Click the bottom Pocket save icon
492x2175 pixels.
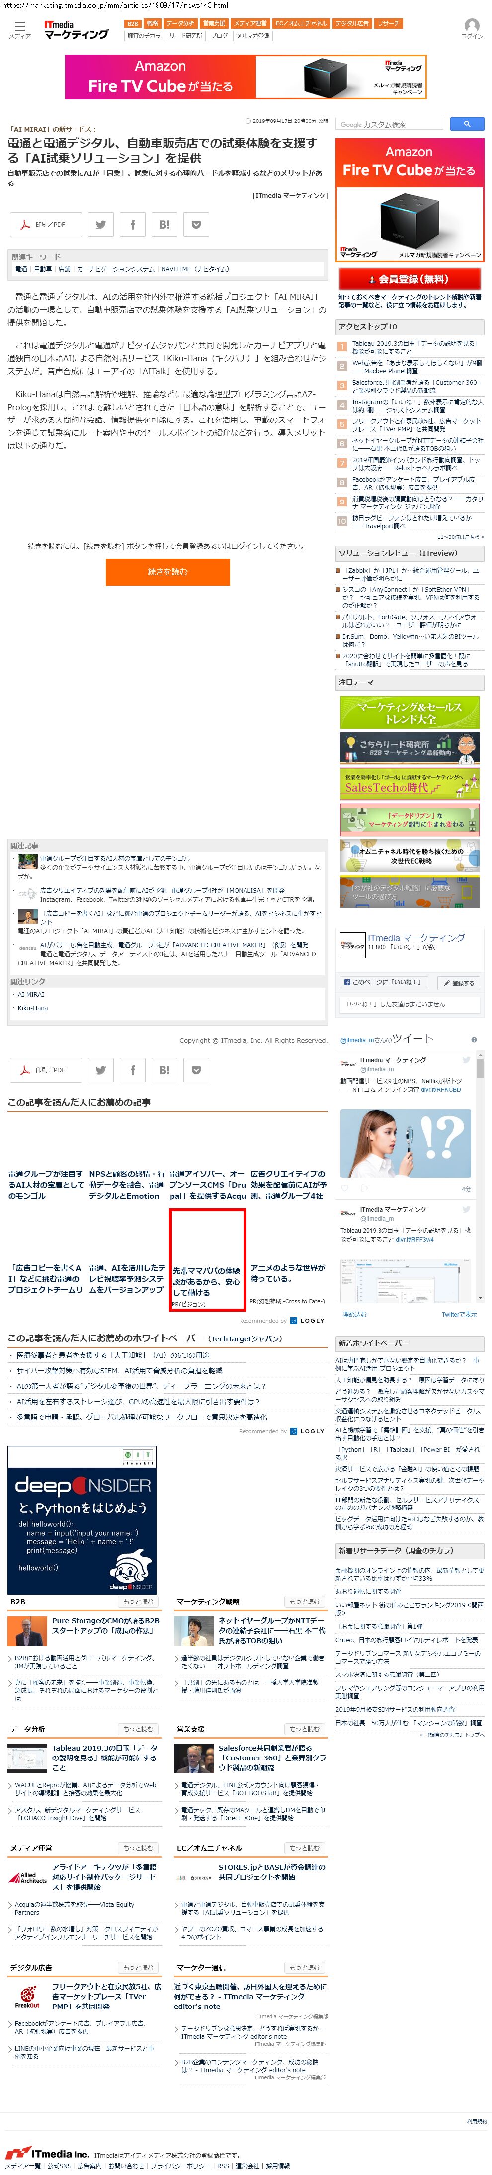pyautogui.click(x=196, y=1070)
